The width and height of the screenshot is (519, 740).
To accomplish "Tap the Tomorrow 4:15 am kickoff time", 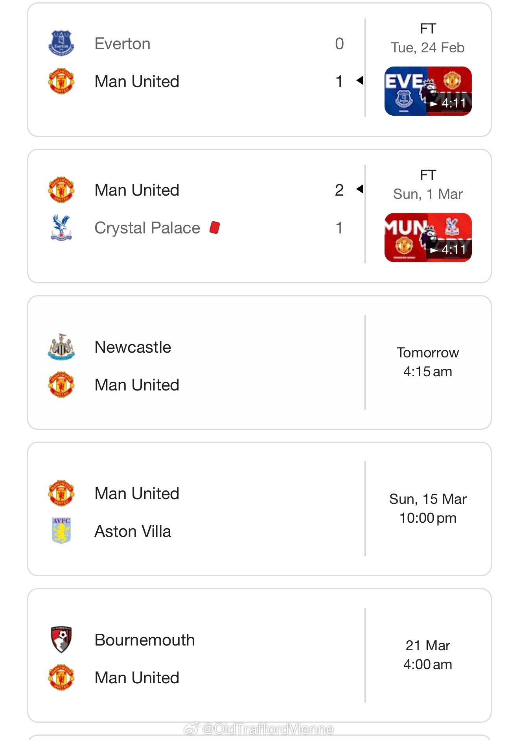I will (x=428, y=362).
